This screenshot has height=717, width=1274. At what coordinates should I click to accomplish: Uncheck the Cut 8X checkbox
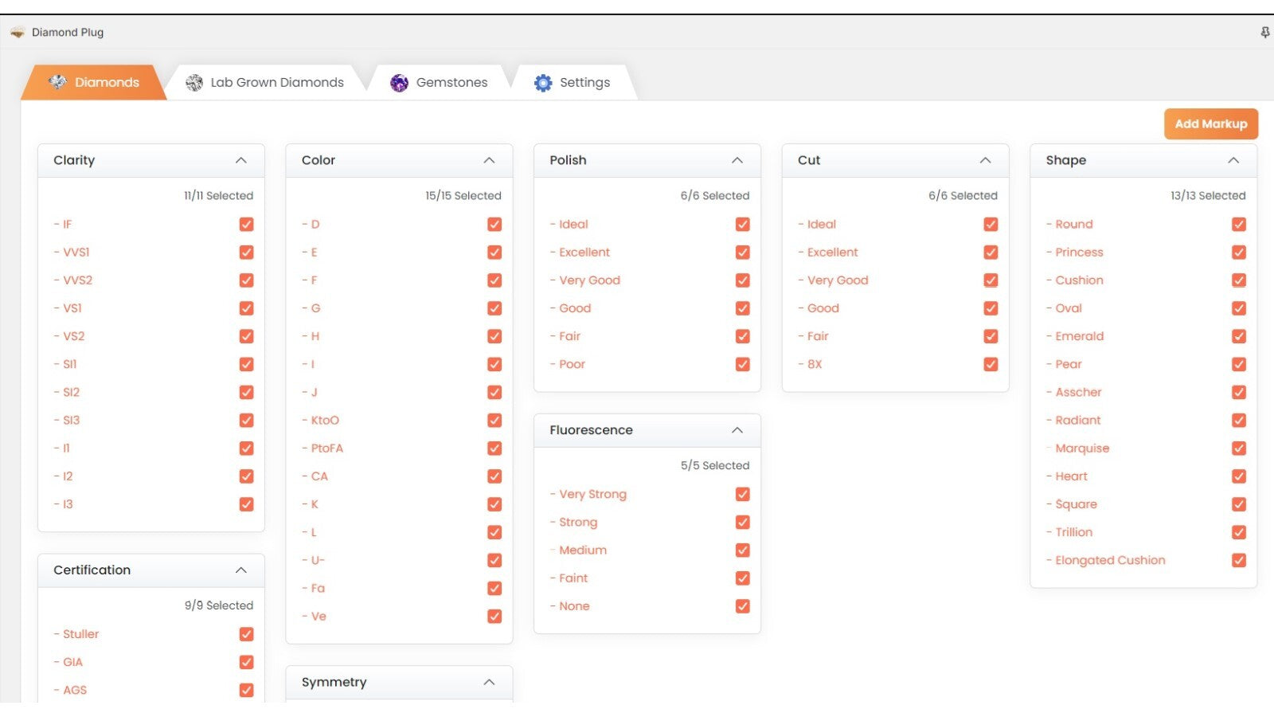(991, 365)
